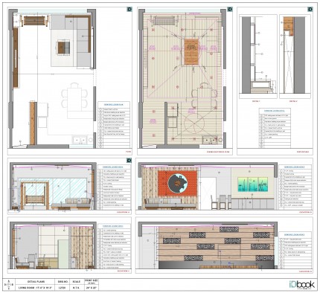Screen dimensions: 320x293
Task: Click the iDbook logo
Action: pos(301,284)
